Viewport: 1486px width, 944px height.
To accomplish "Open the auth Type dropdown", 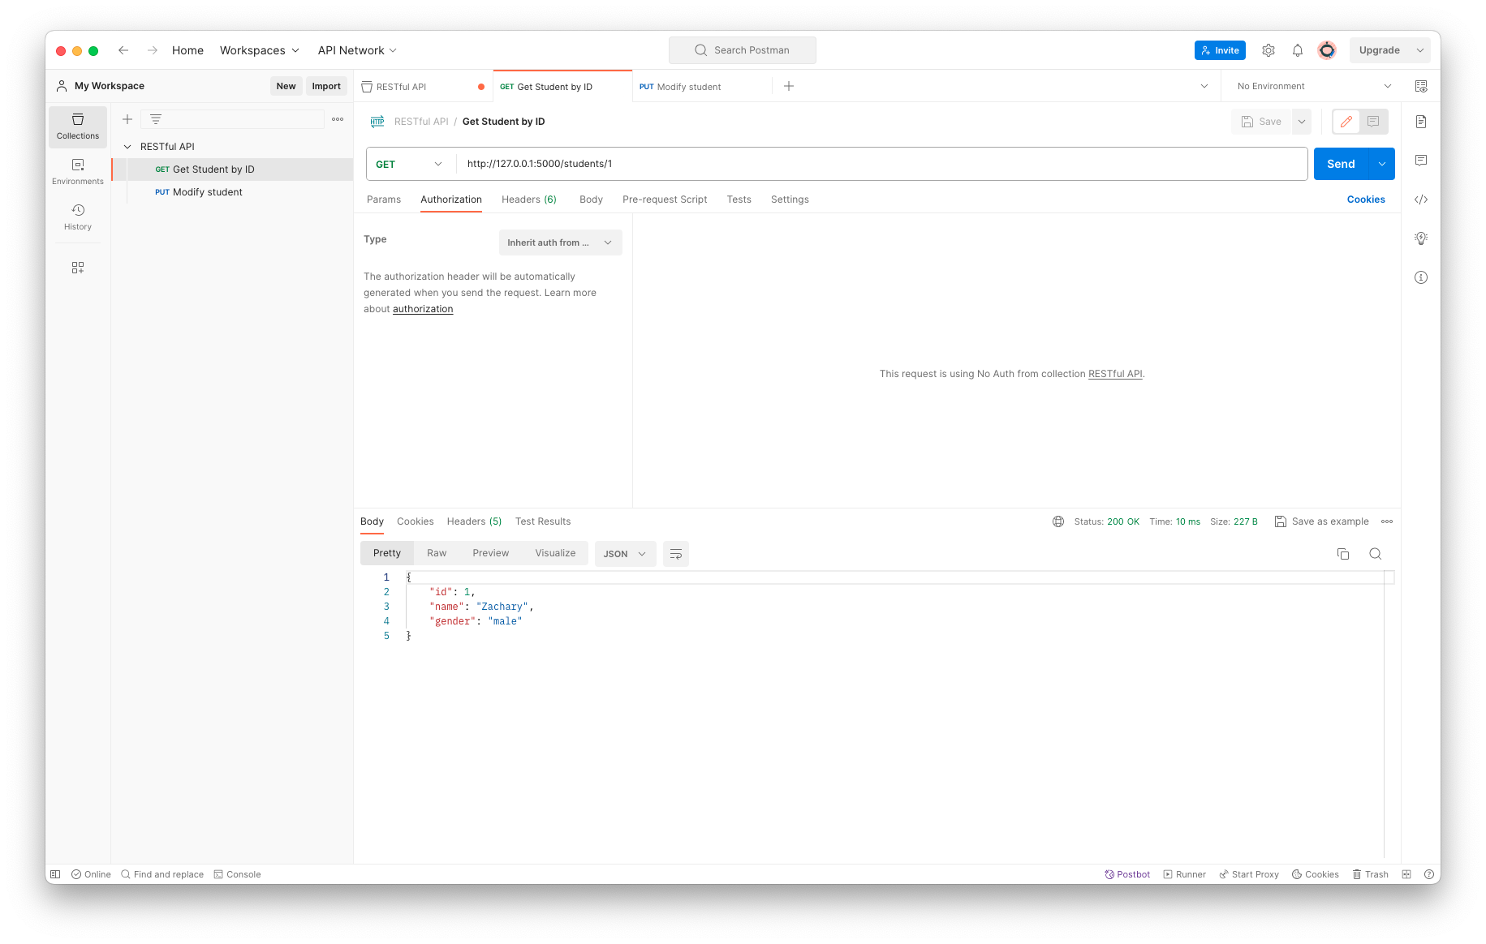I will coord(561,242).
